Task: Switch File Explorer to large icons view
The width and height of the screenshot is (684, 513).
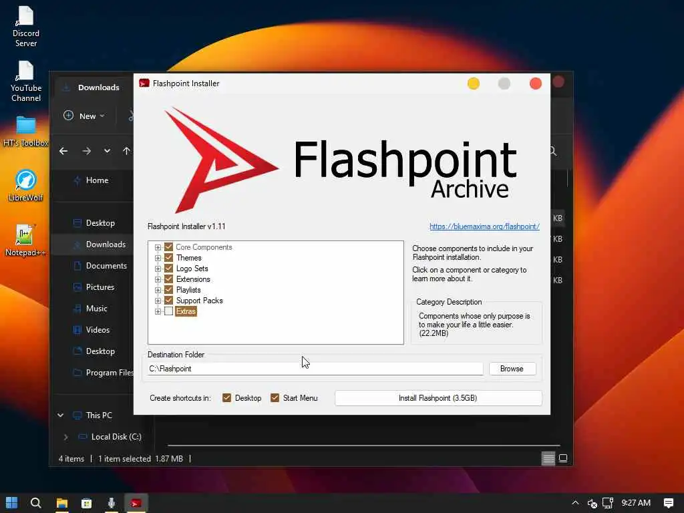Action: [x=563, y=458]
